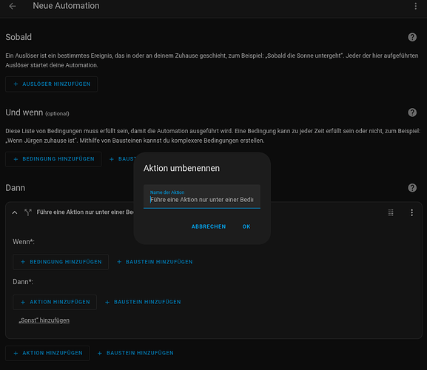
Task: Click Bedingung hinzufügen under Wenn*
Action: click(x=61, y=262)
